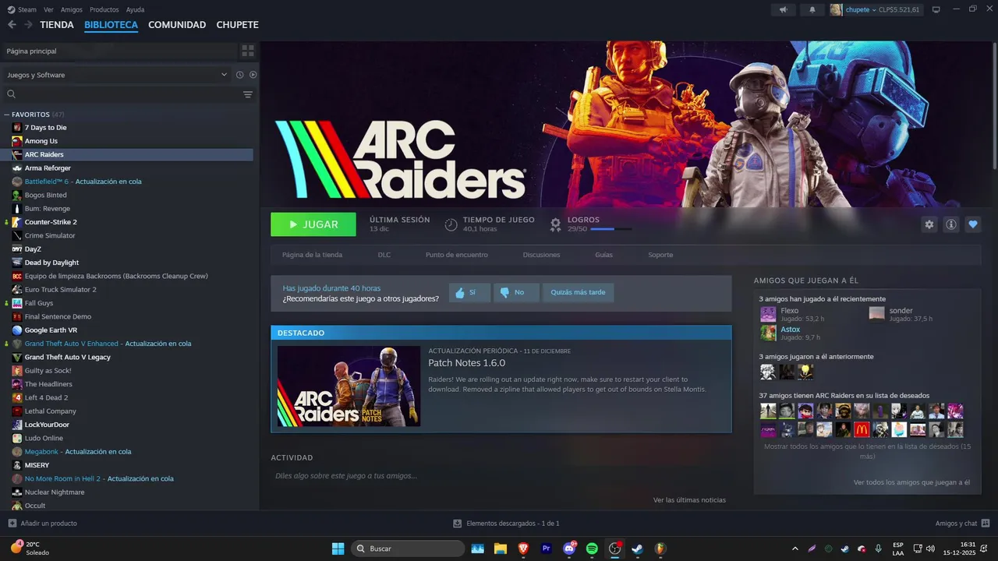998x561 pixels.
Task: Open the notifications bell
Action: pyautogui.click(x=812, y=9)
